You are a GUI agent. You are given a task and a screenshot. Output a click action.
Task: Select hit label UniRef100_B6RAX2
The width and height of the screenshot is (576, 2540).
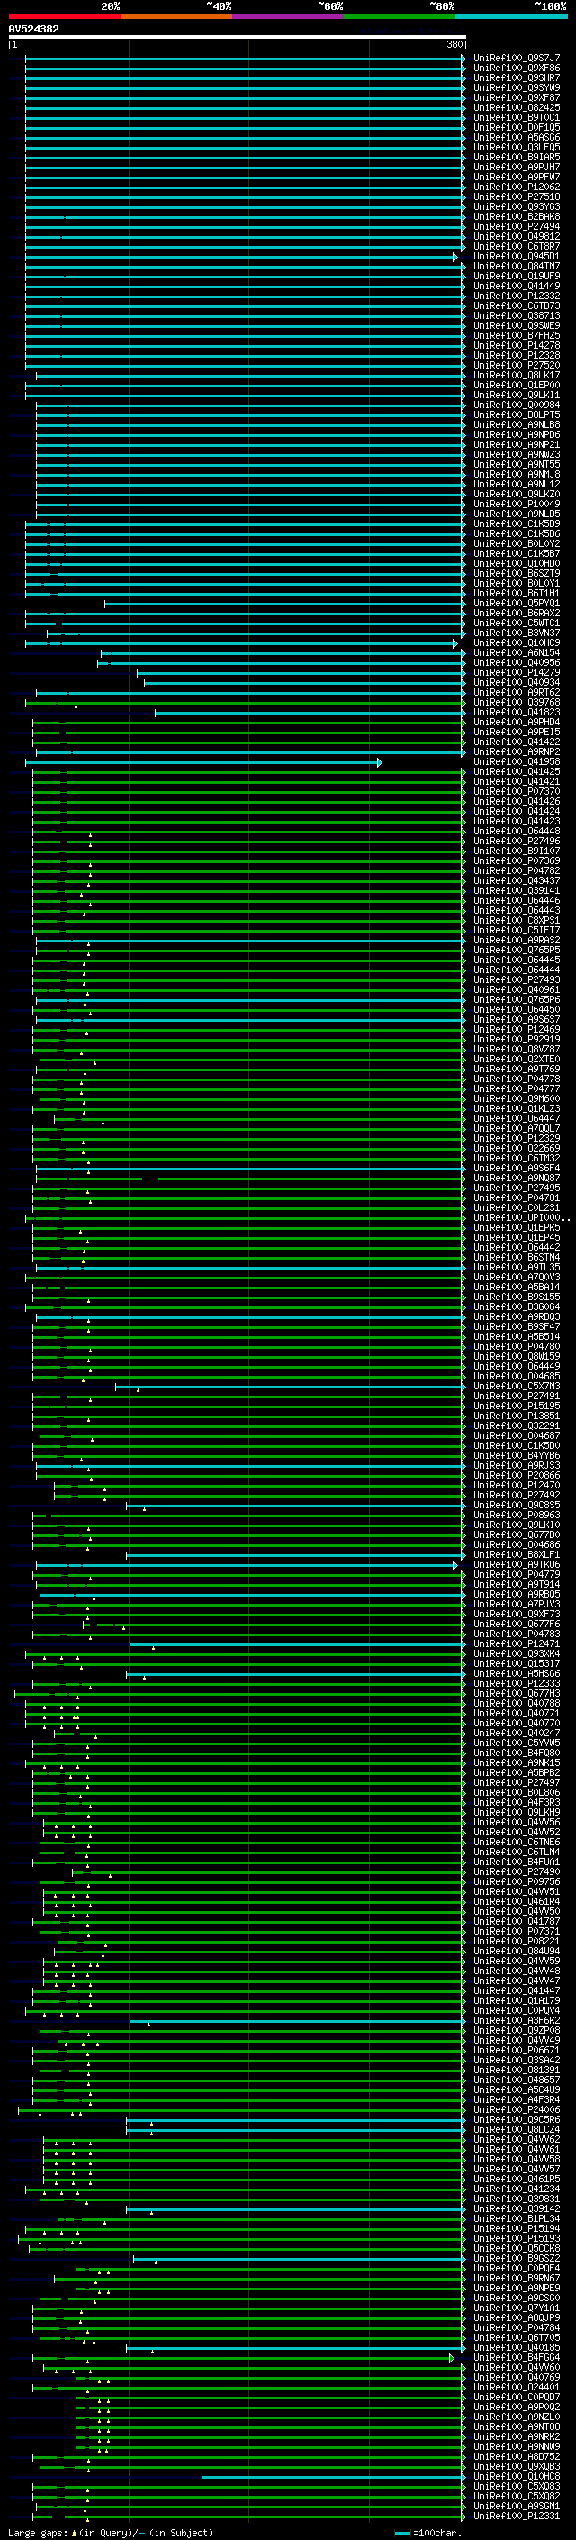coord(517,614)
